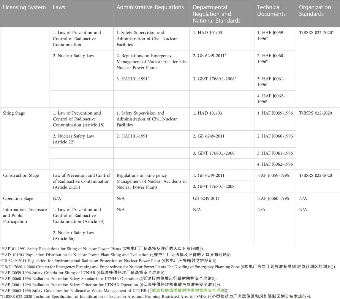Viewport: 340px width, 299px height.
Task: Click N/A under Organization Standards in Operation Stage
Action: pyautogui.click(x=303, y=198)
